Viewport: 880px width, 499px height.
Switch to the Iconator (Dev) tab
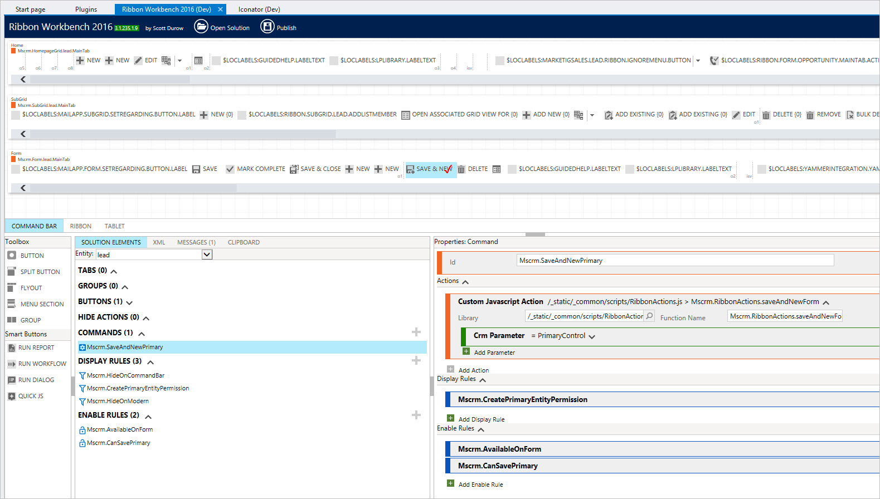coord(259,9)
